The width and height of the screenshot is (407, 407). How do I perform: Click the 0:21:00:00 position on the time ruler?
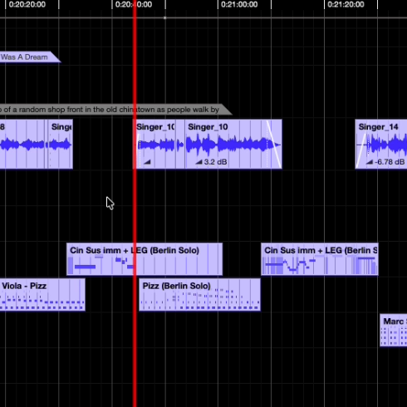coord(239,4)
